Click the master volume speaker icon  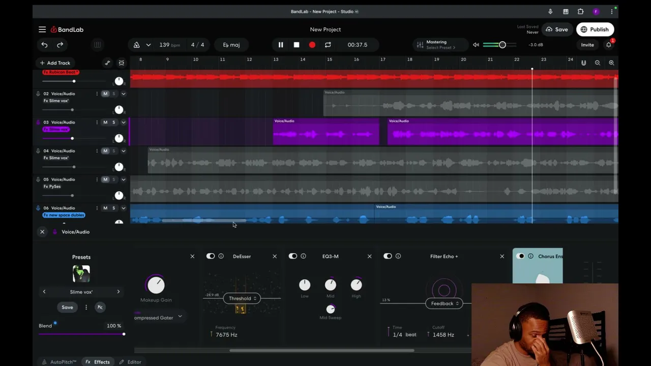click(476, 45)
